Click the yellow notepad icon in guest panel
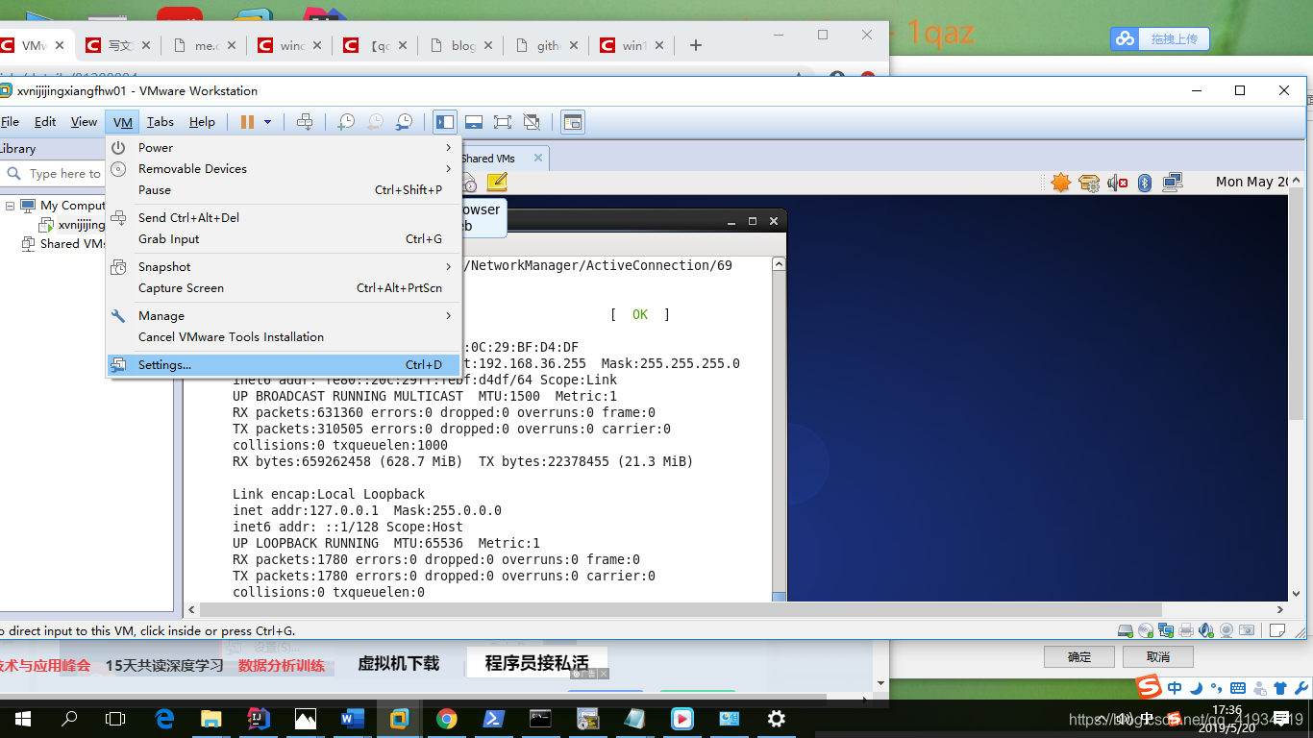 click(x=497, y=182)
